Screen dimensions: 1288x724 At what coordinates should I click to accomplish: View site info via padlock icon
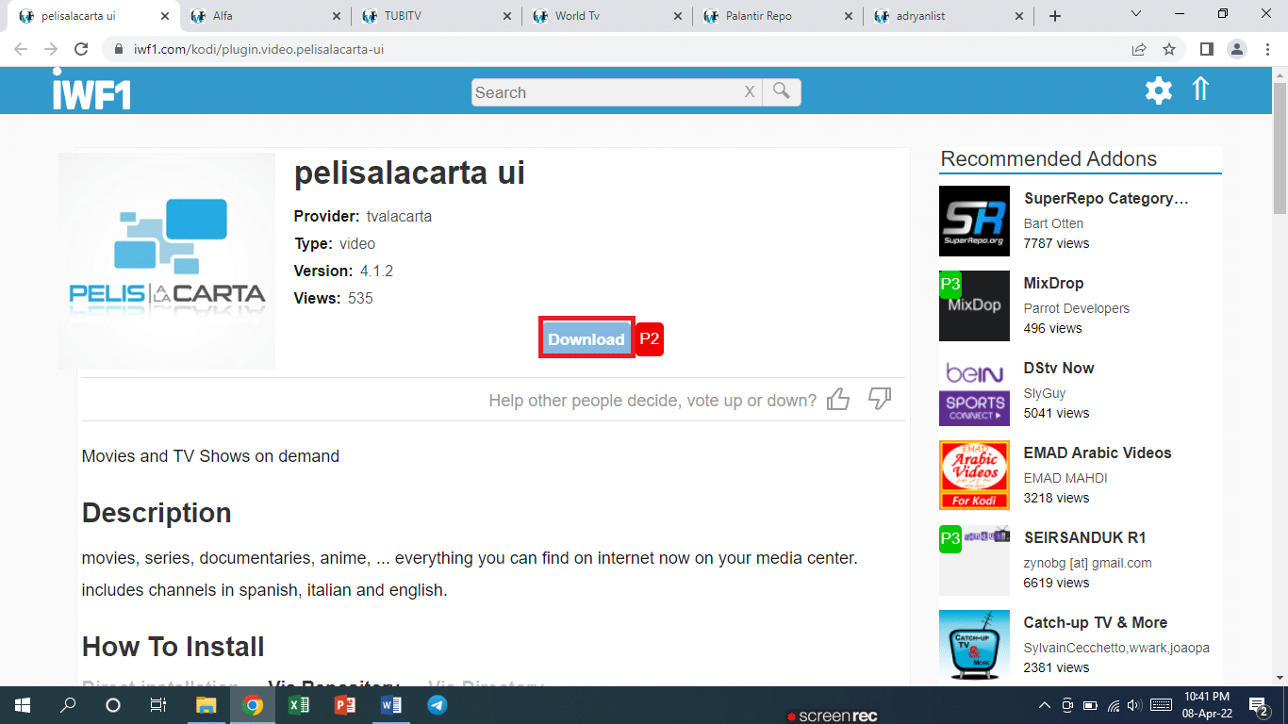[118, 49]
